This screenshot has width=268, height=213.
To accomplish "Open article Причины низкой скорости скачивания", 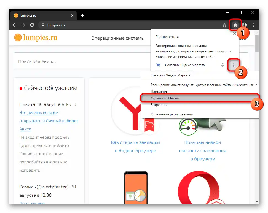I will (x=203, y=150).
